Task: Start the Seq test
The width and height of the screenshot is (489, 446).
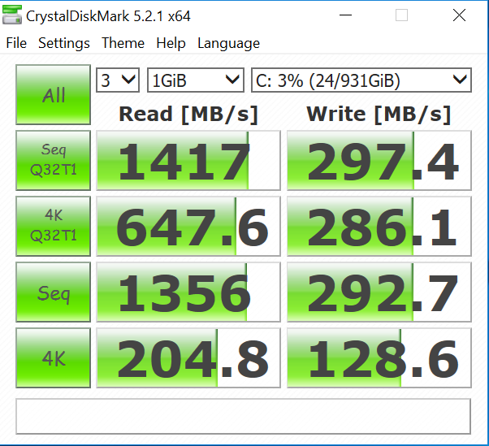Action: tap(54, 292)
